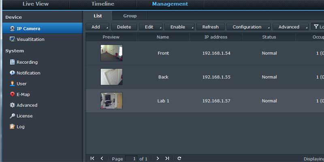
Task: Select the Lab 1 camera preview thumbnail
Action: pos(111,100)
